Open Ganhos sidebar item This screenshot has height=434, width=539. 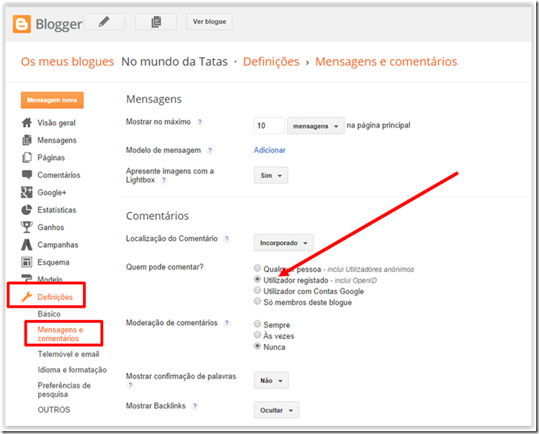51,227
